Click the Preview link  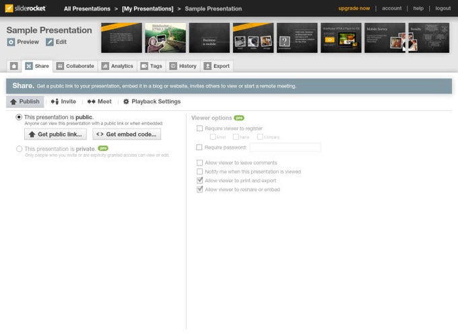28,42
